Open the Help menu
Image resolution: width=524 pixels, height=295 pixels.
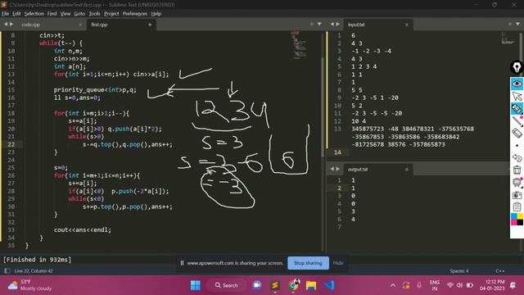[x=156, y=14]
